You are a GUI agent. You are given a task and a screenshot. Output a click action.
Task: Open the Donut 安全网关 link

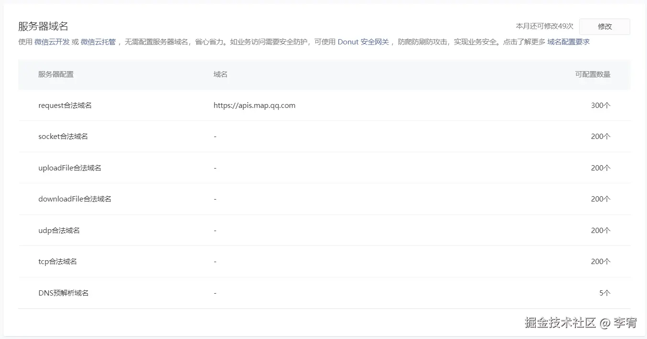tap(363, 42)
